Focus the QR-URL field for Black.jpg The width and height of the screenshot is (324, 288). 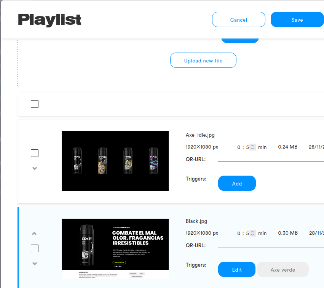pyautogui.click(x=271, y=245)
